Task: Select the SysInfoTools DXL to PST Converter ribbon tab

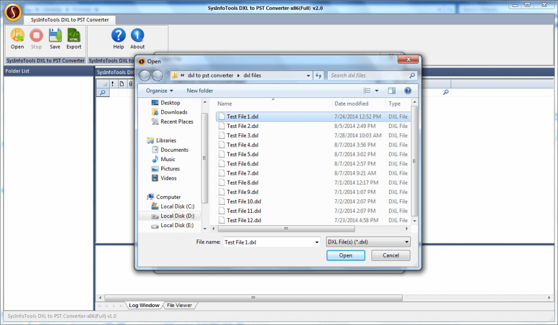Action: pos(70,20)
